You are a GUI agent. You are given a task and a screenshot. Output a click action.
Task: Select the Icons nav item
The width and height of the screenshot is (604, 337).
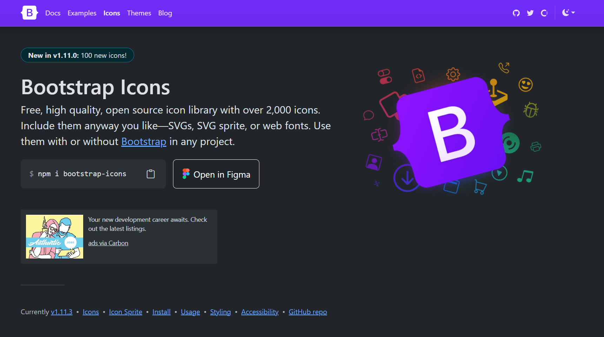coord(112,13)
